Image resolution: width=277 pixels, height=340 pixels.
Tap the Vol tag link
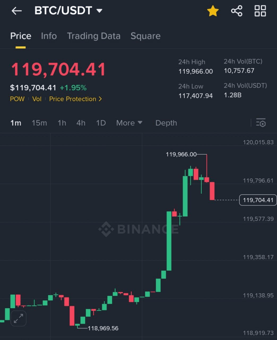[37, 99]
